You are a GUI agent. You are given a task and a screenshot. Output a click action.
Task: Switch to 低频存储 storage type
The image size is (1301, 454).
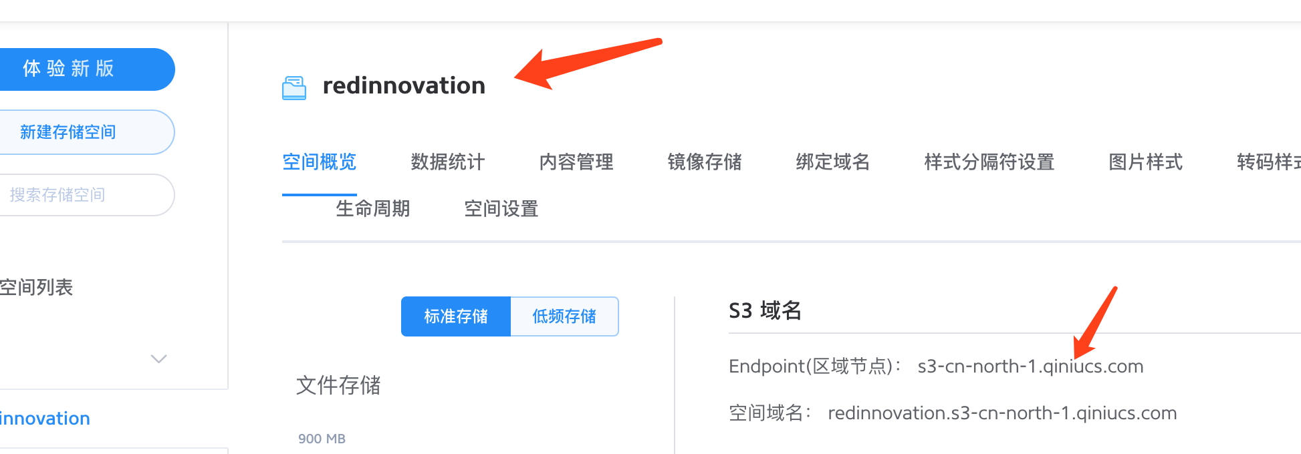[564, 316]
